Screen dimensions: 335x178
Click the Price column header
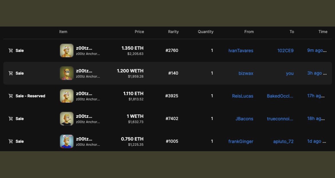[139, 32]
